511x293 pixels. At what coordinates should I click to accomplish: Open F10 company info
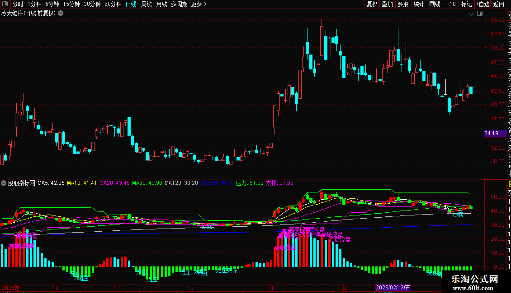[451, 4]
